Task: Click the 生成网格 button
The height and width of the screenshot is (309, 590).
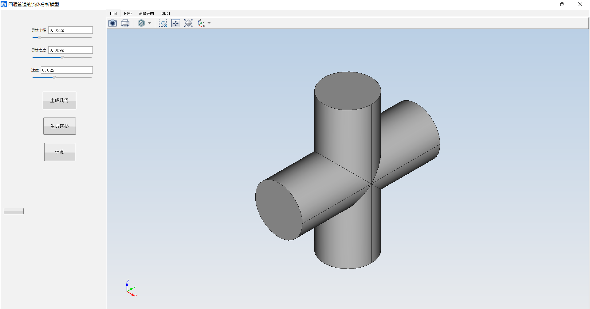Action: pos(60,126)
